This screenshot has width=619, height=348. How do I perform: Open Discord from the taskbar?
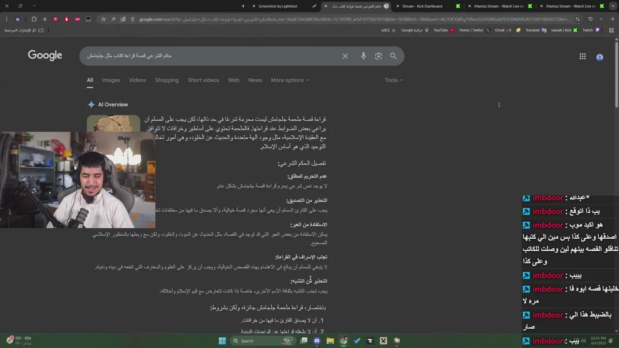coord(317,341)
